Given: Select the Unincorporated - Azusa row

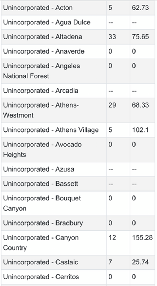Looking at the screenshot, I should pyautogui.click(x=38, y=169).
